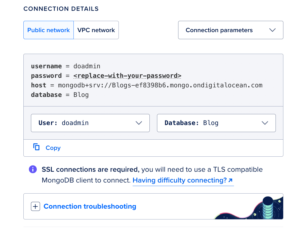Switch to VPC network
Image resolution: width=305 pixels, height=236 pixels.
96,30
